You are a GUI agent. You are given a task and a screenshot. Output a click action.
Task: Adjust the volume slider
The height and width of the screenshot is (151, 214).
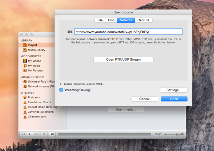(x=173, y=134)
